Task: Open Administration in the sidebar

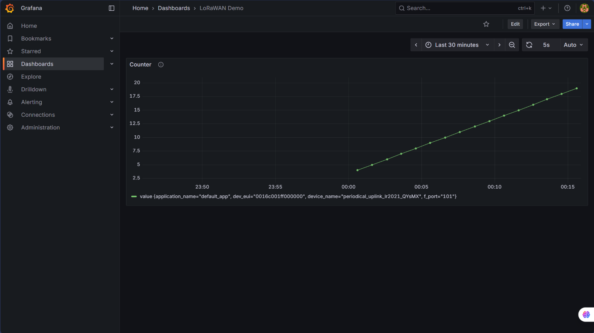Action: coord(41,127)
